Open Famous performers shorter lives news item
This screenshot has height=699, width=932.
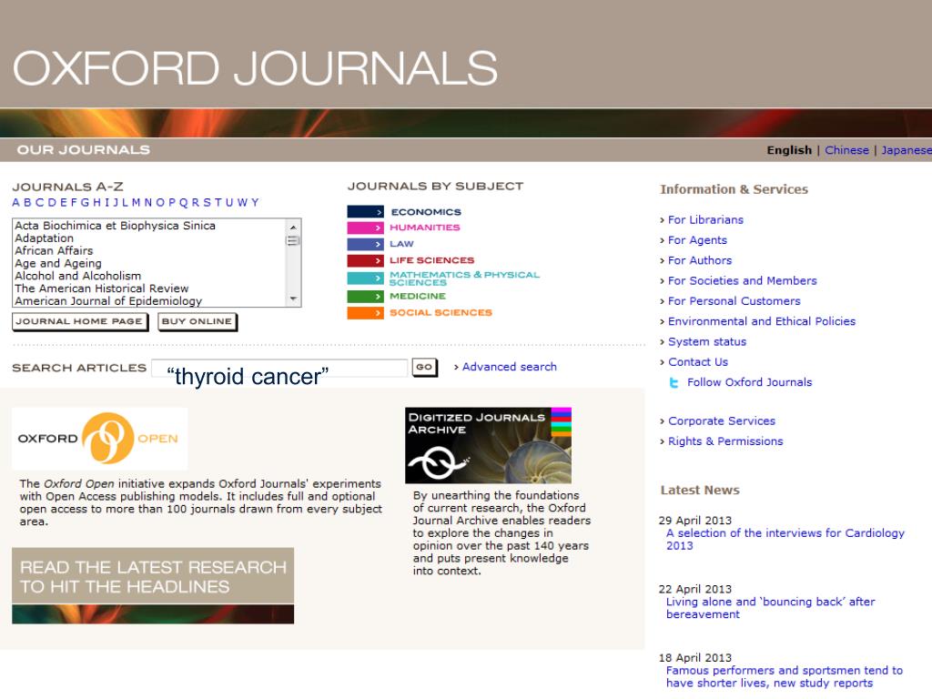[784, 676]
